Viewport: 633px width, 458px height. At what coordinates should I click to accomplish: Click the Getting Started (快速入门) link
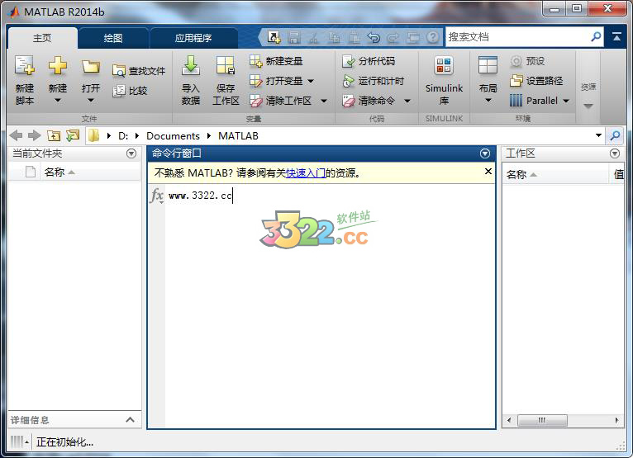click(x=306, y=173)
